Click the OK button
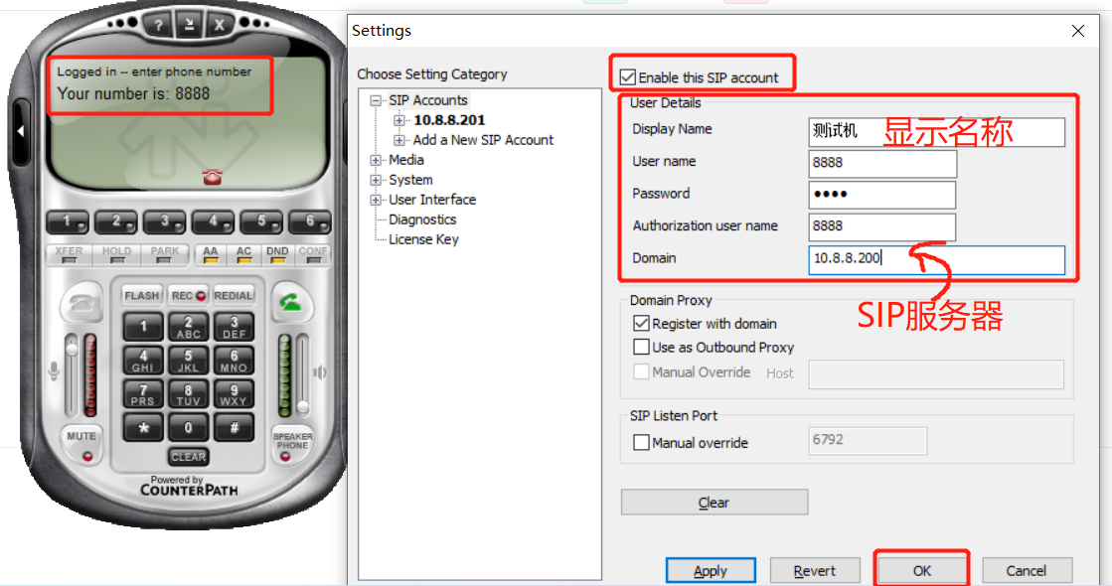Image resolution: width=1112 pixels, height=586 pixels. pos(921,571)
